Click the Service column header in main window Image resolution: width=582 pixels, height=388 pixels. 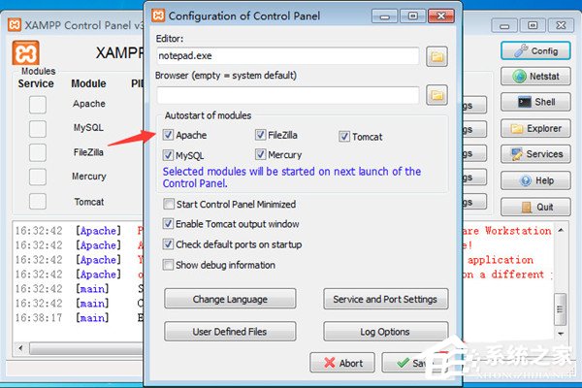point(36,83)
